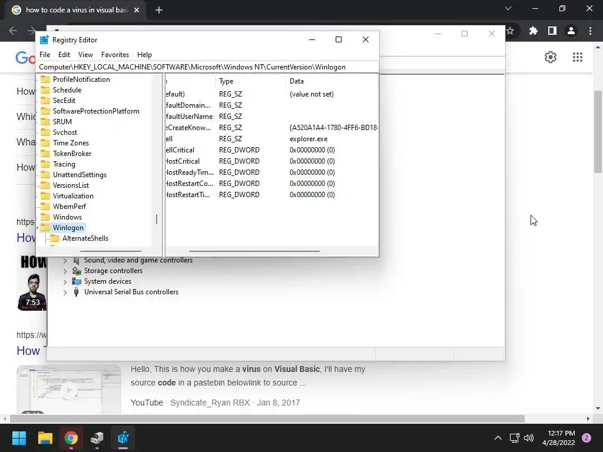The width and height of the screenshot is (603, 452).
Task: Open Google quick settings gear
Action: click(551, 57)
